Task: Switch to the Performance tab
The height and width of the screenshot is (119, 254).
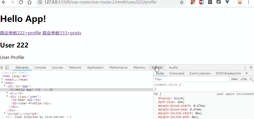Action: pyautogui.click(x=119, y=68)
